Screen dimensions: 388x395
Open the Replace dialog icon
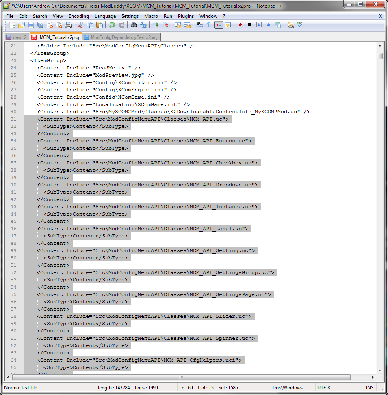coord(143,25)
